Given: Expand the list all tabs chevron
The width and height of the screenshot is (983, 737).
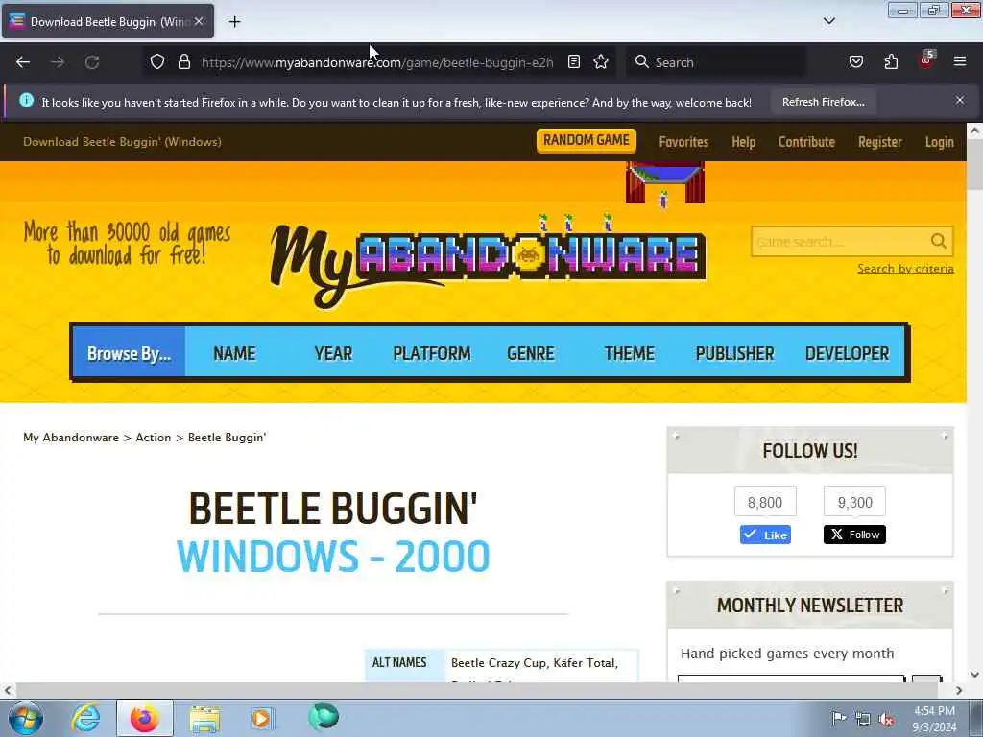Looking at the screenshot, I should 829,21.
